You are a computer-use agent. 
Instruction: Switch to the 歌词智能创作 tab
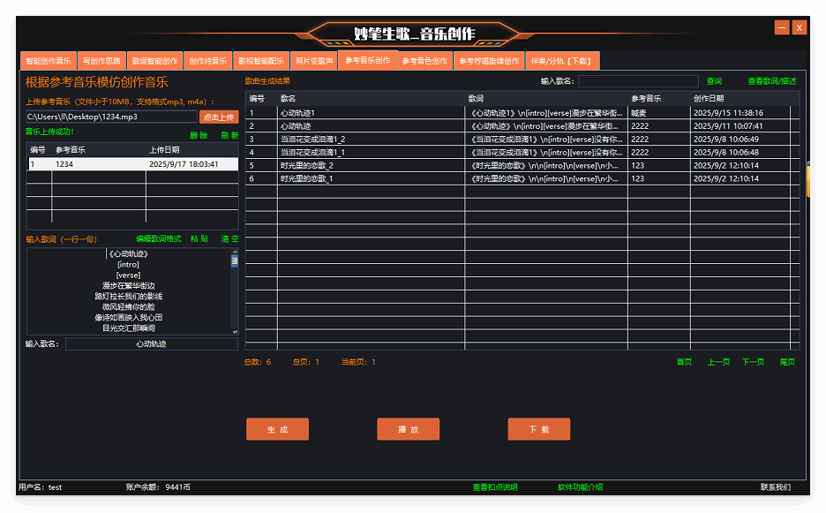[155, 61]
